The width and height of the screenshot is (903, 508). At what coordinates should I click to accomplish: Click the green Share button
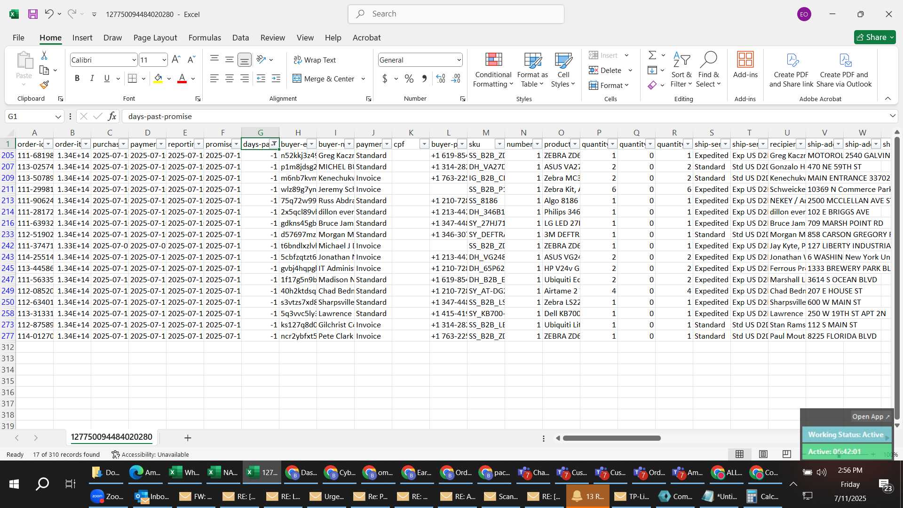(x=875, y=37)
